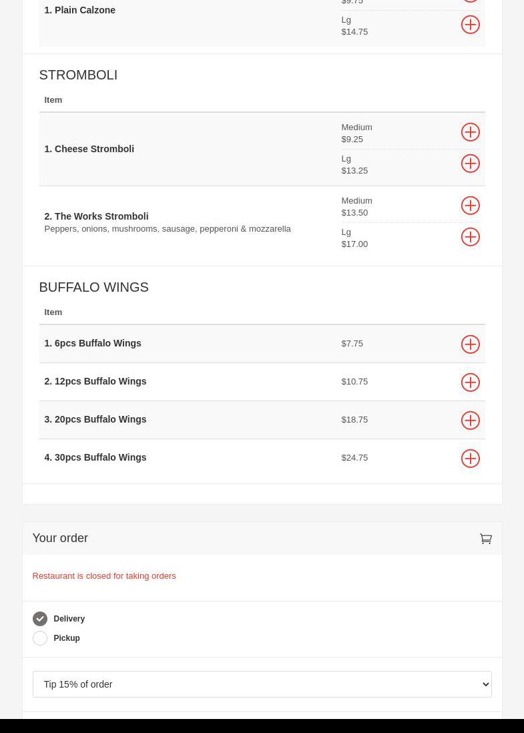The image size is (524, 733).
Task: Click the Stromboli section heading
Action: point(78,75)
